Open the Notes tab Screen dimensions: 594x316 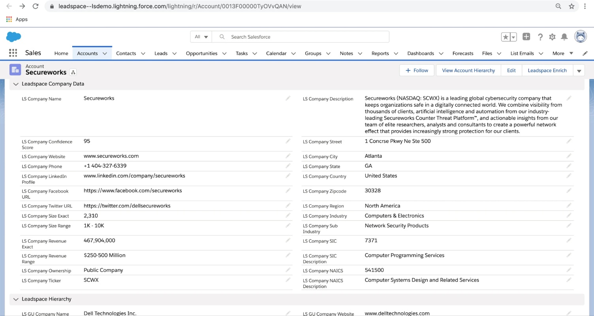[x=346, y=53]
